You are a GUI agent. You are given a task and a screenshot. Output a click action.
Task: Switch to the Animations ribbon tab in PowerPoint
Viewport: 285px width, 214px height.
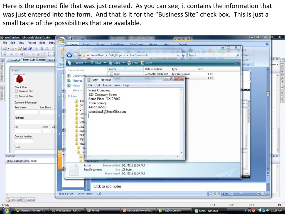[117, 44]
